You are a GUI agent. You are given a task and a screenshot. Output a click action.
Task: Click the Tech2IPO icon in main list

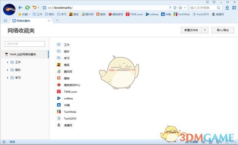[x=59, y=118]
